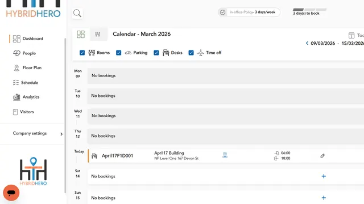
Task: Open Floor Plan in the sidebar
Action: pos(32,68)
